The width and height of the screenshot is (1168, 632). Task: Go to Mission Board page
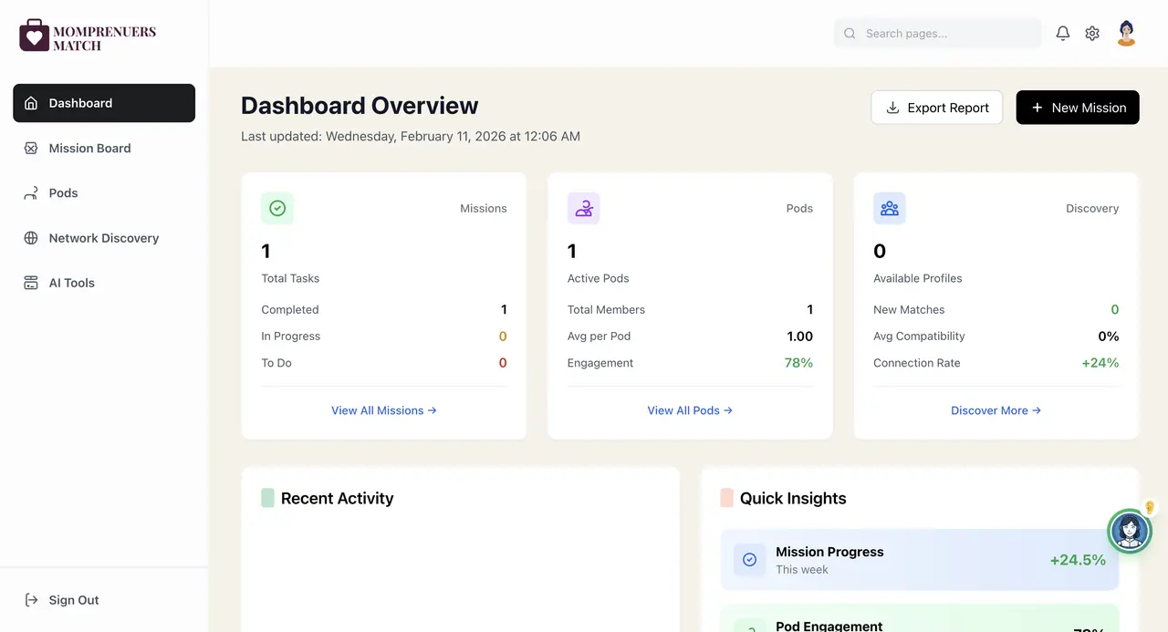(x=104, y=148)
